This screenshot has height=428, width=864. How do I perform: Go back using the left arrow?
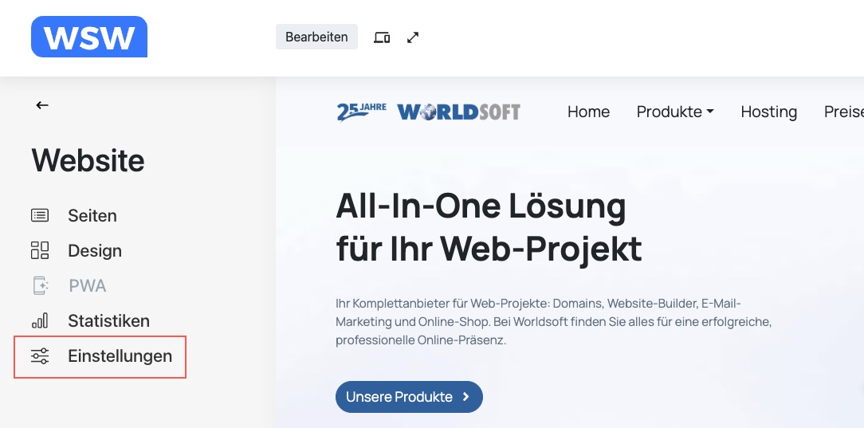click(42, 105)
